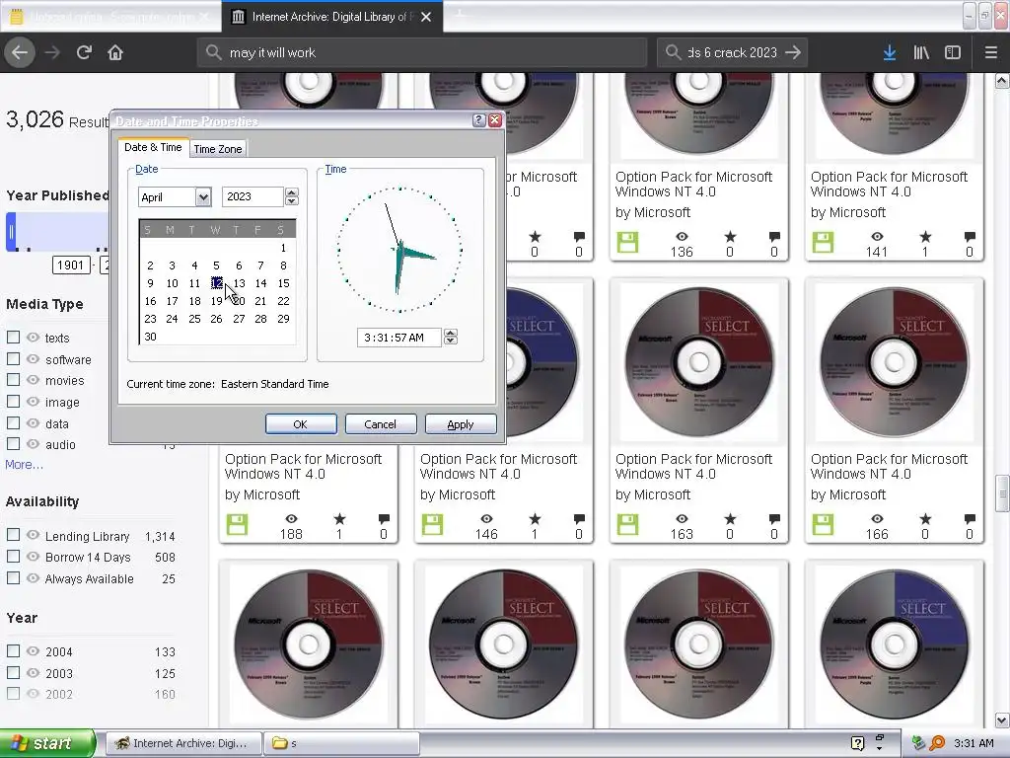Open the Windows start menu

click(47, 743)
